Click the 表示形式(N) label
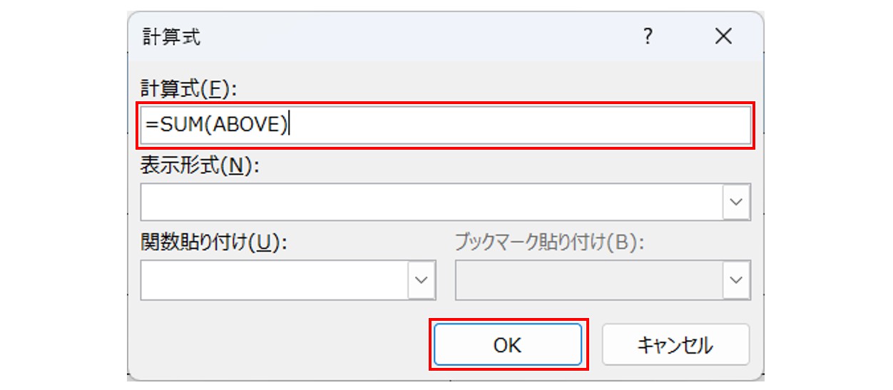The height and width of the screenshot is (390, 893). [x=199, y=166]
